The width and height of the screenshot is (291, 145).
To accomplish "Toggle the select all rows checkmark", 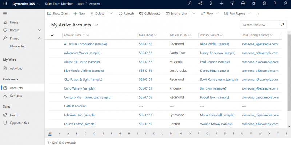I will tap(52, 35).
